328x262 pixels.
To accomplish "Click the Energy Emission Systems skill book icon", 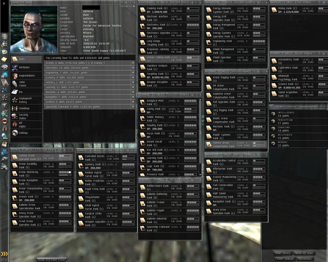I will (x=209, y=10).
